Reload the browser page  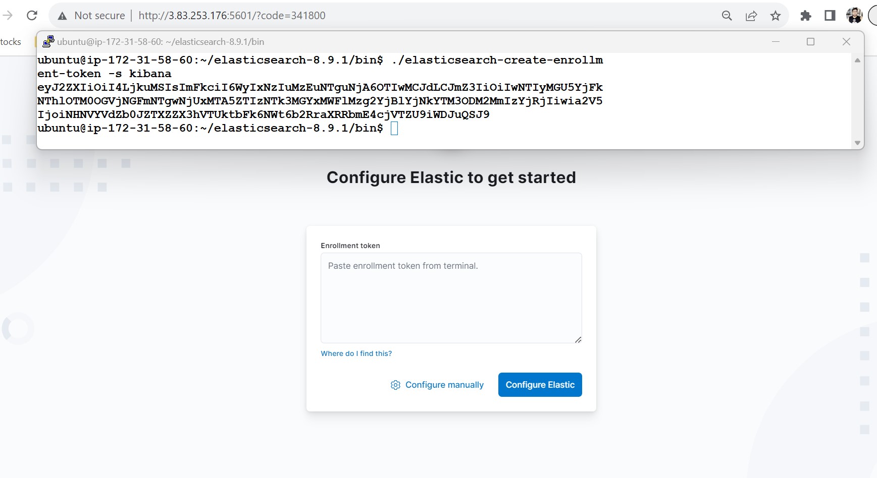(x=32, y=16)
